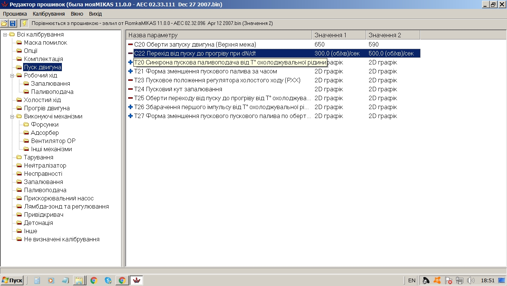The width and height of the screenshot is (507, 286).
Task: Open Skype from the taskbar
Action: point(108,280)
